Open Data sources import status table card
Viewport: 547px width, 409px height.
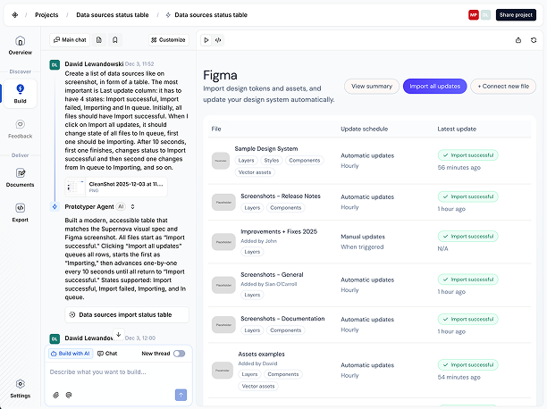coord(127,315)
